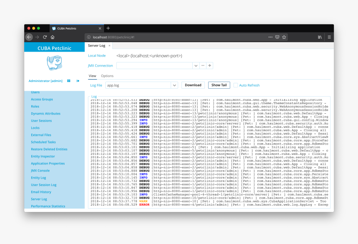Open Entity Log in the sidebar
Image resolution: width=358 pixels, height=244 pixels.
point(38,177)
